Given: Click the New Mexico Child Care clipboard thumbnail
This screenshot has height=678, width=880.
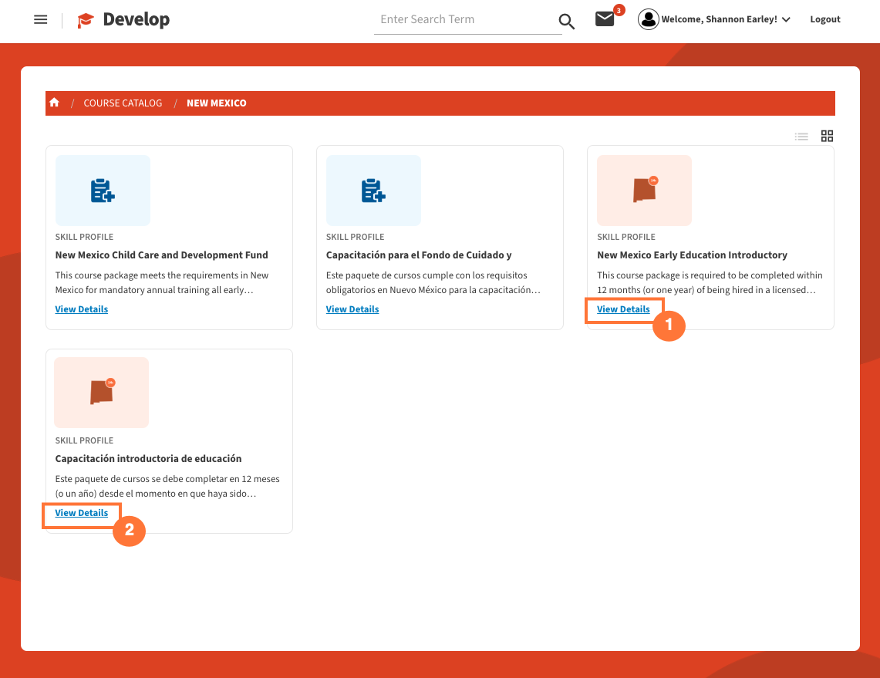Looking at the screenshot, I should [103, 191].
